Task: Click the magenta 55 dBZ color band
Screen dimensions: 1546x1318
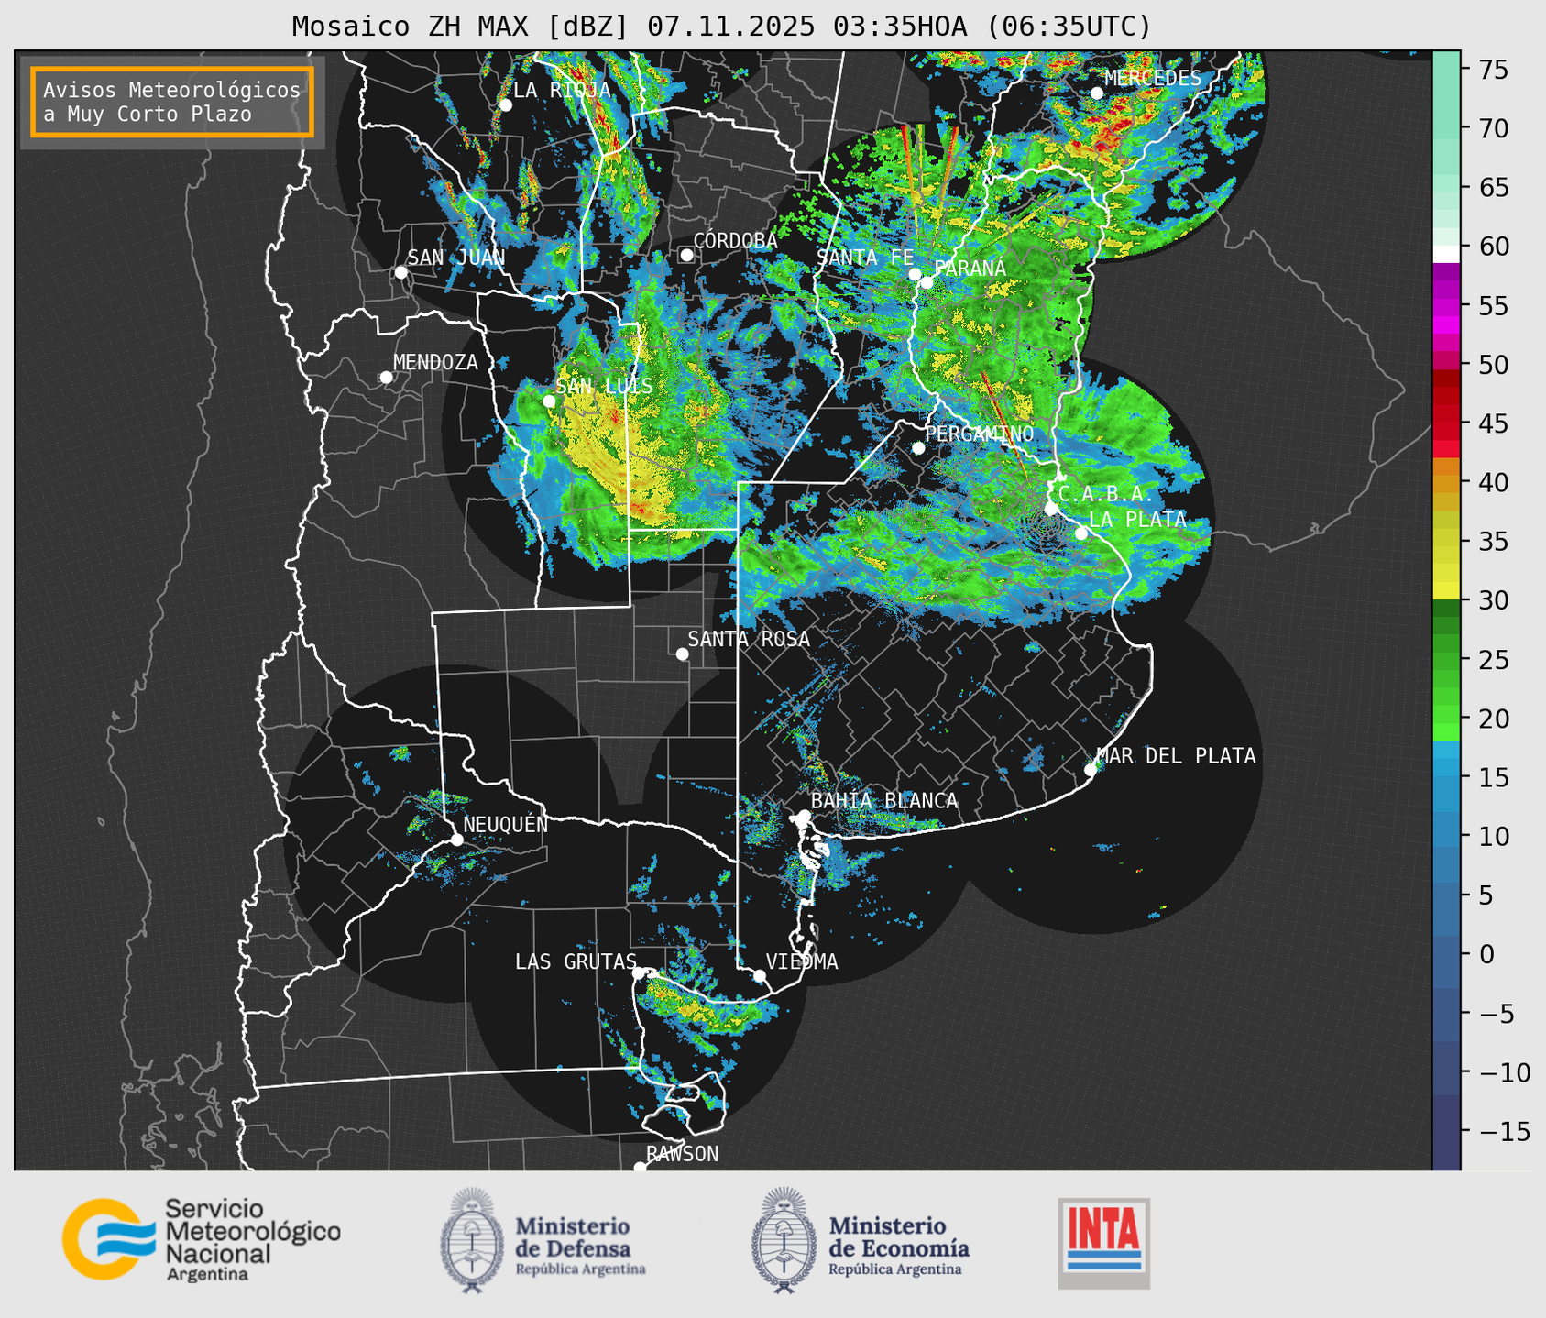Action: tap(1446, 306)
